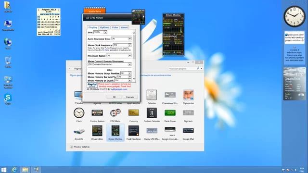Viewport: 308px width, 173px height.
Task: Select the Clipboarder gadget
Action: 188,97
